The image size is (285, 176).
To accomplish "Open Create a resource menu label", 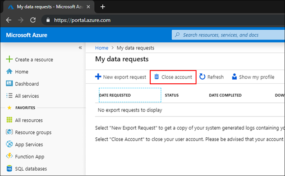I will 34,60.
